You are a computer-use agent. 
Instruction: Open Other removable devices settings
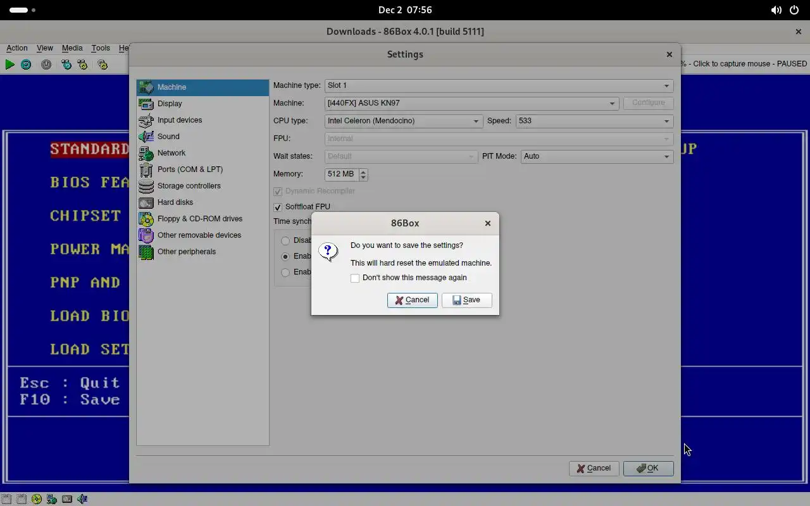[x=202, y=235]
